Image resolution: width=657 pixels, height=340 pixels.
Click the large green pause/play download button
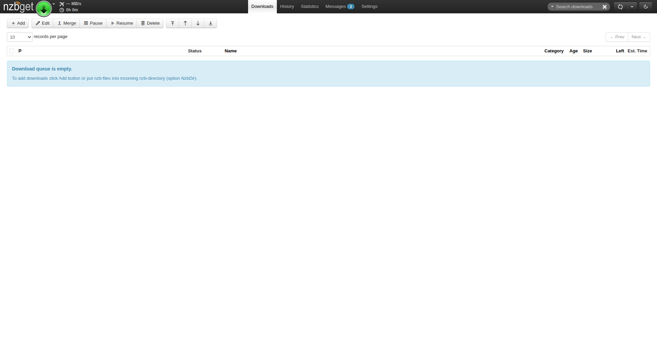point(44,9)
